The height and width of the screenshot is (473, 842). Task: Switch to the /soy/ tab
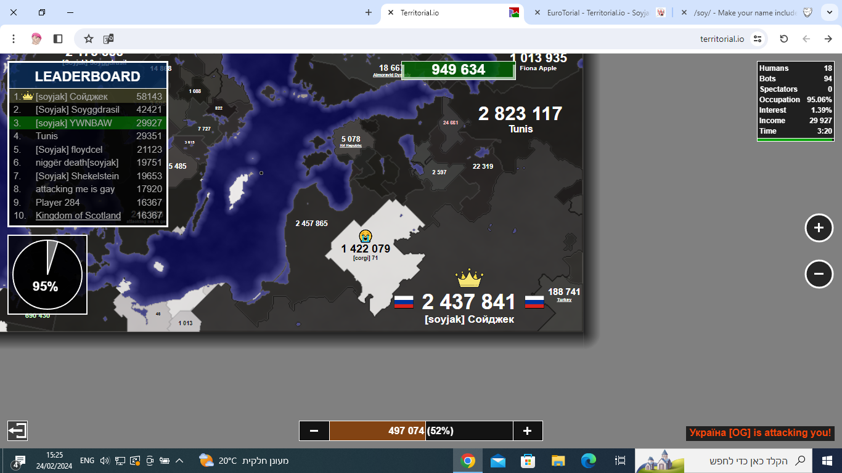click(x=746, y=12)
